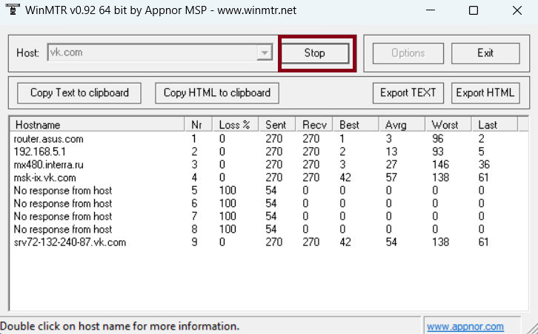Click the Hostname column header
538x334 pixels.
pyautogui.click(x=96, y=125)
